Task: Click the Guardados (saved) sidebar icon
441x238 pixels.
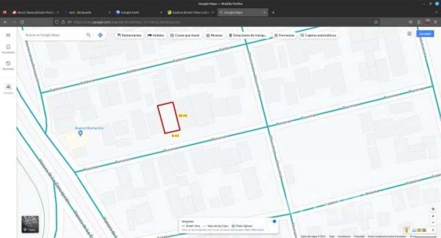Action: (8, 49)
